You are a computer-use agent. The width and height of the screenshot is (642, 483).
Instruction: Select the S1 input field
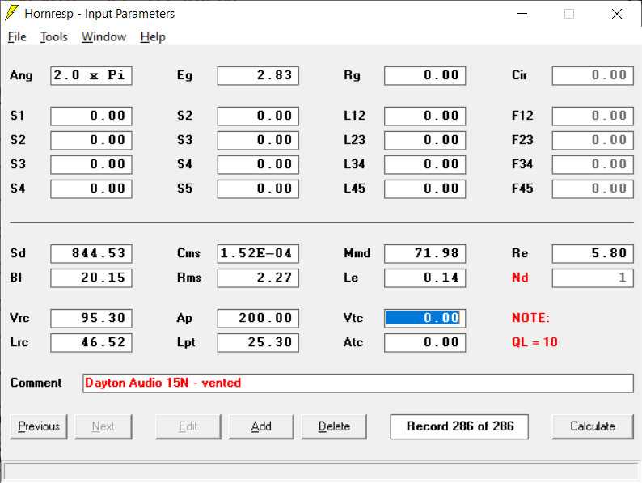(x=91, y=116)
